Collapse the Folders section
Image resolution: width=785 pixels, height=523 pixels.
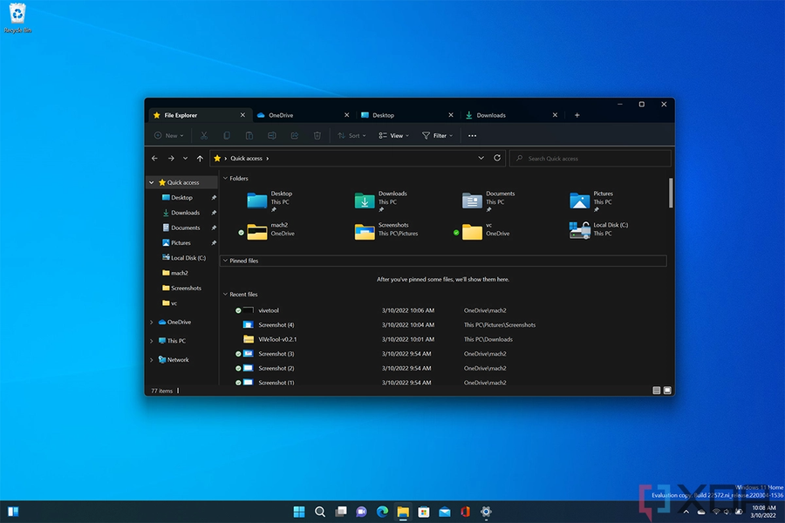pos(225,178)
